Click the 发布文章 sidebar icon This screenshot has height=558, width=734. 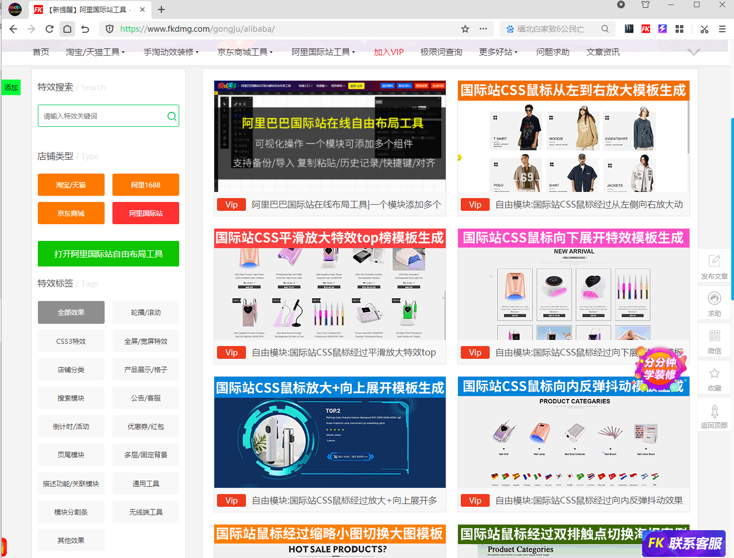[715, 266]
